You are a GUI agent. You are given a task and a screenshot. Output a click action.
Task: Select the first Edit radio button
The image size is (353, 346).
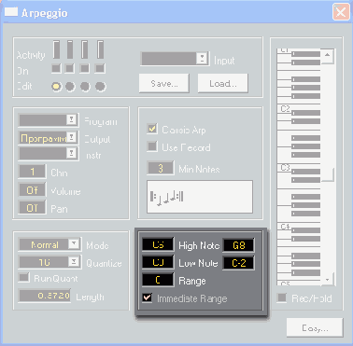click(x=56, y=87)
